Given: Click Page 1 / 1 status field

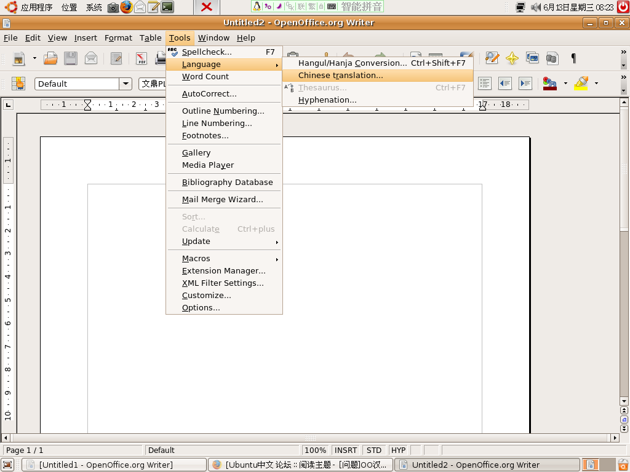Looking at the screenshot, I should click(73, 450).
